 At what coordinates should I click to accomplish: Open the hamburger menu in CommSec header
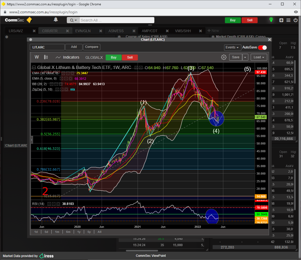288,20
